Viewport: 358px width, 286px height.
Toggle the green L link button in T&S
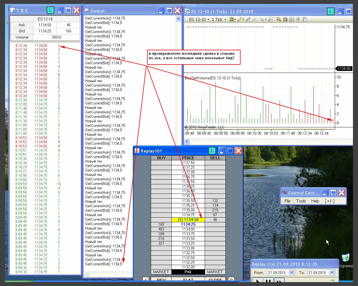point(50,11)
